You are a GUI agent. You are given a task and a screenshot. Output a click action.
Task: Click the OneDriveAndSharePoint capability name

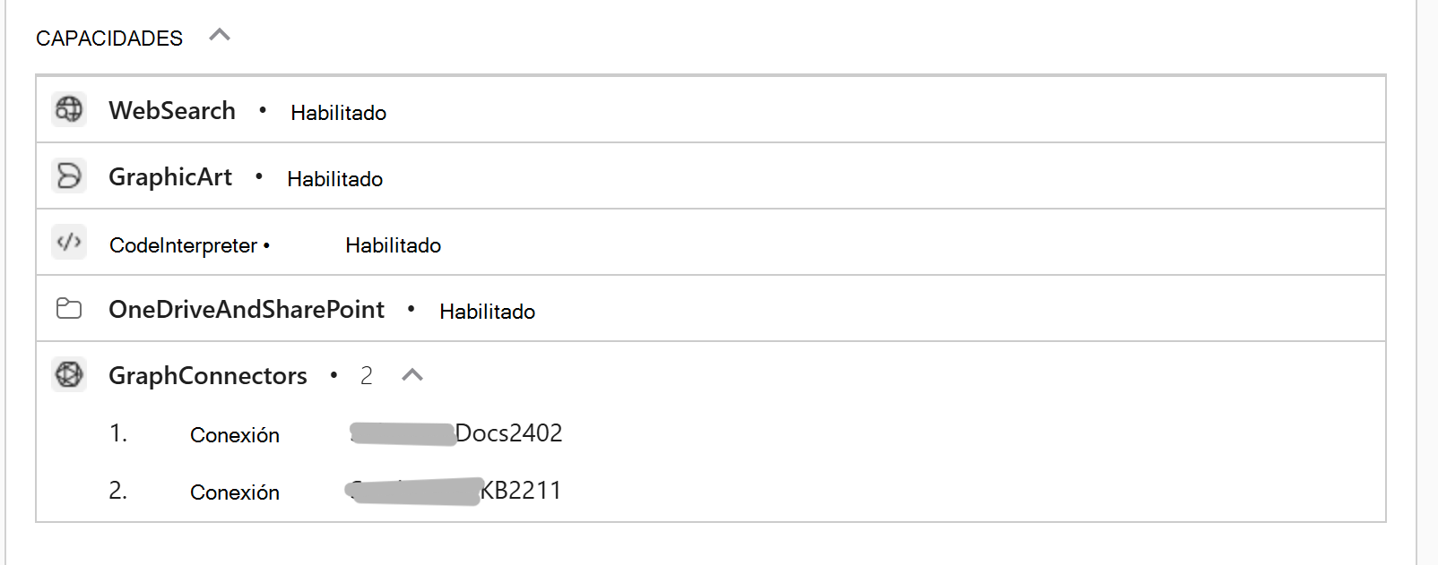click(x=247, y=309)
